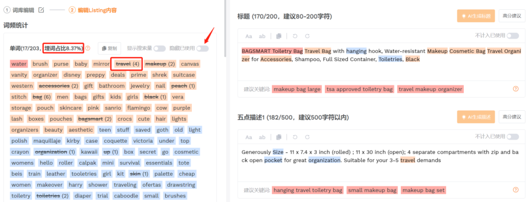Click the 'makeup (2)' word tag

click(160, 64)
